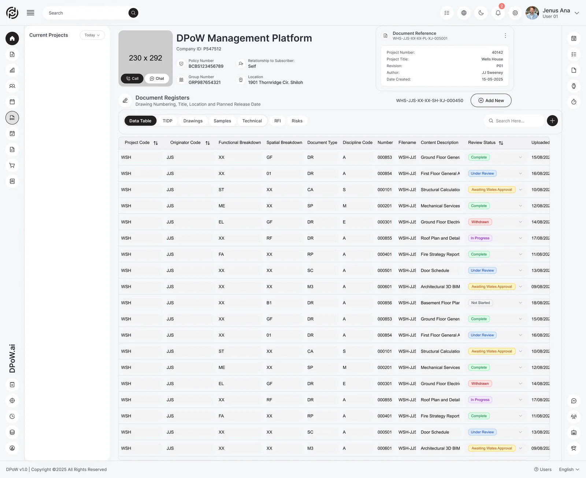Open notifications bell with badge 2
The image size is (586, 478).
[x=498, y=13]
